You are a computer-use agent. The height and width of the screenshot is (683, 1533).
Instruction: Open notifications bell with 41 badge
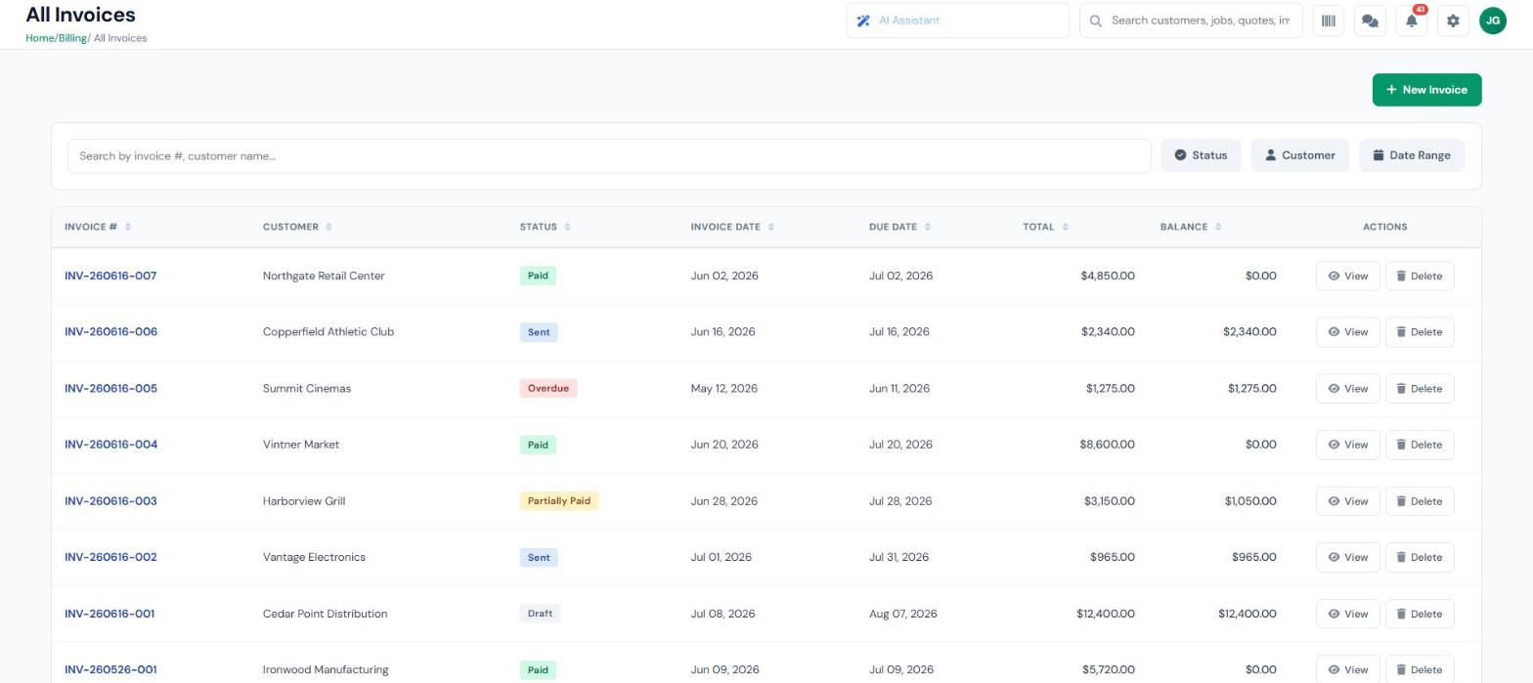click(x=1412, y=21)
